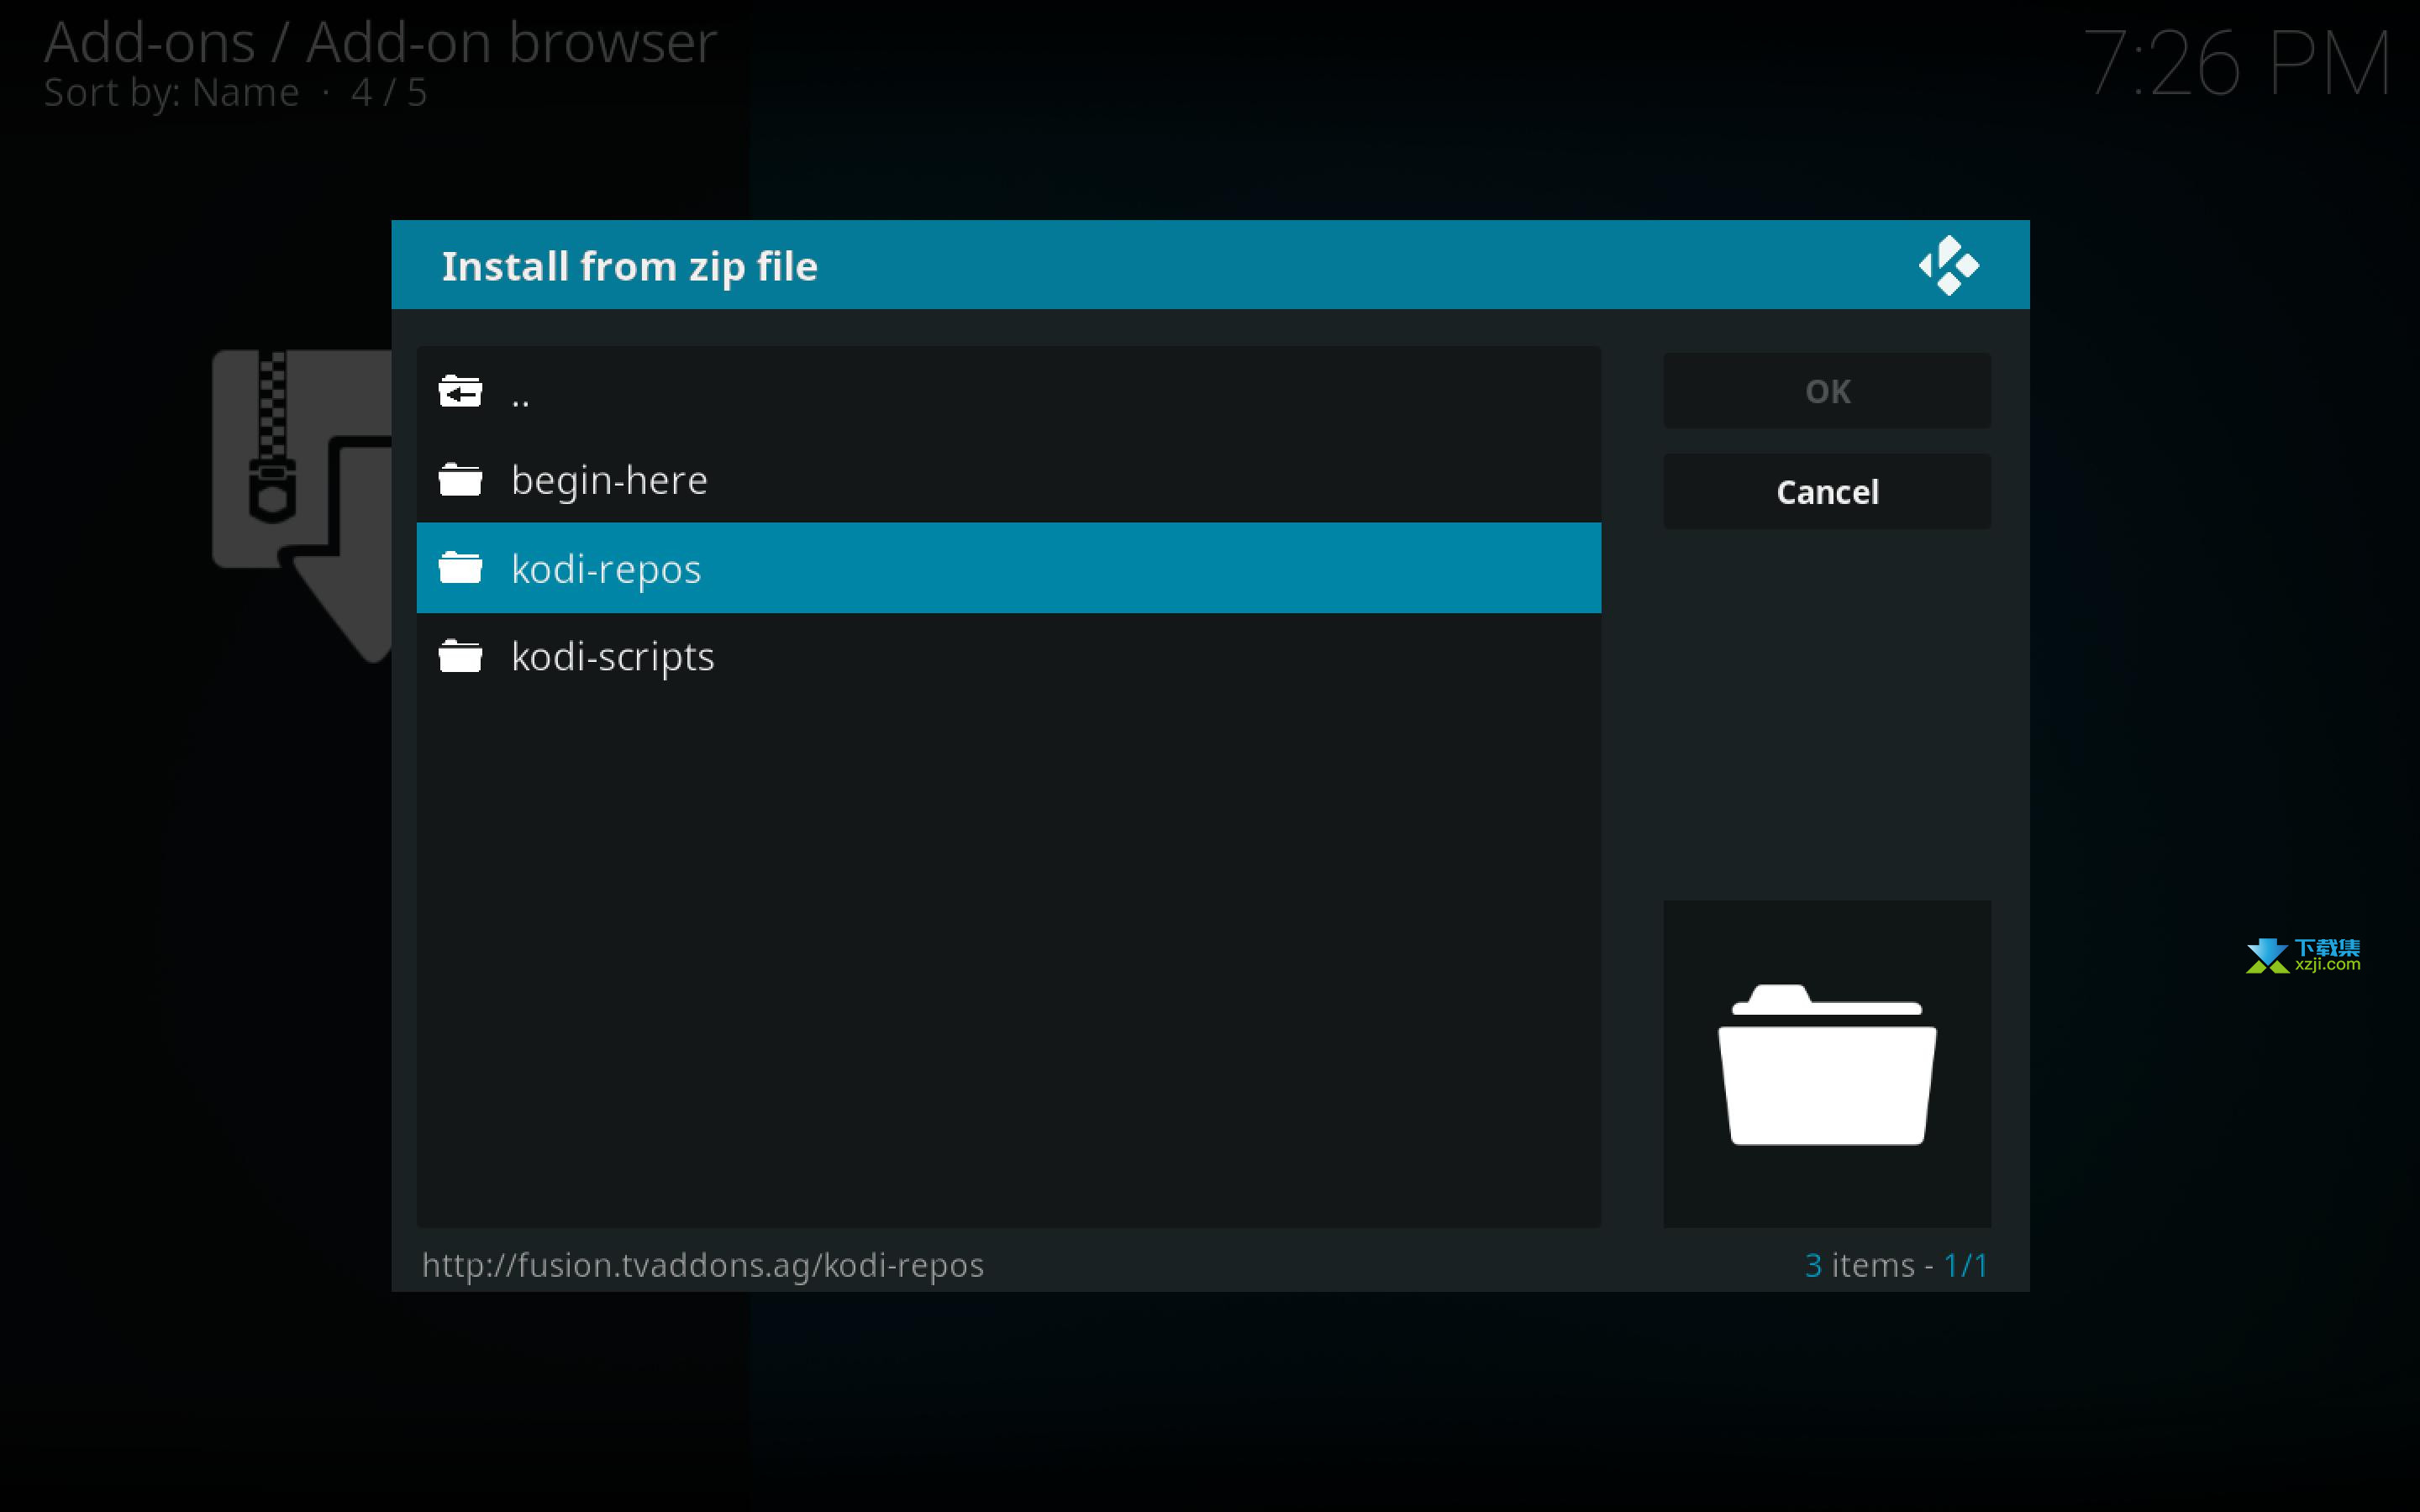The image size is (2420, 1512).
Task: Click the large folder preview thumbnail
Action: 1827,1064
